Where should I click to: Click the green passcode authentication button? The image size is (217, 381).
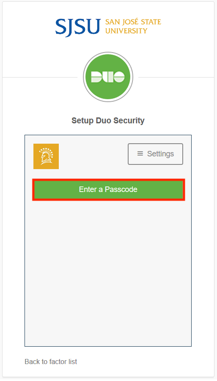click(x=108, y=189)
